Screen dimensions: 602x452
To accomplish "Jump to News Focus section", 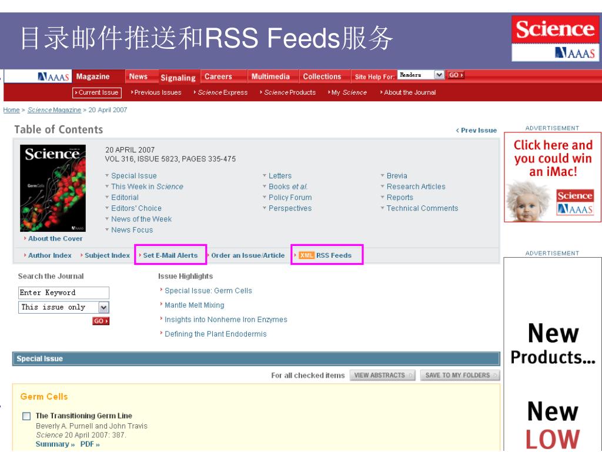I will tap(132, 230).
